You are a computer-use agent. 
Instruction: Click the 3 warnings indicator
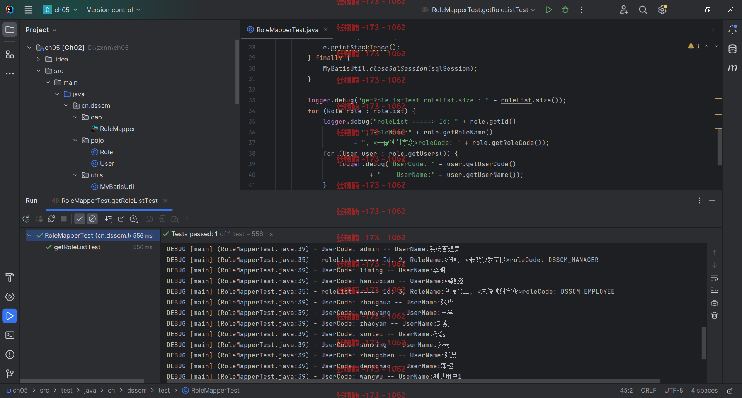(693, 46)
